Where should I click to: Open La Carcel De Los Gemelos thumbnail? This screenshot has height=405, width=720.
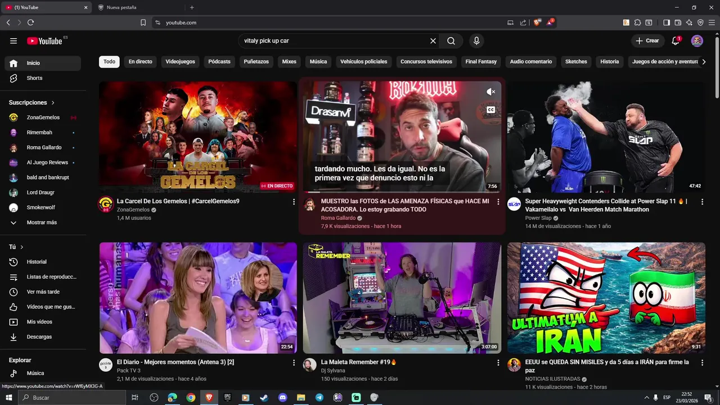click(198, 137)
